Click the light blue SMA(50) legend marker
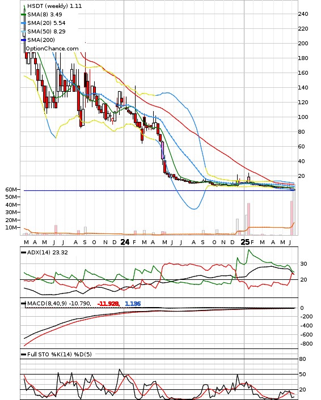 (23, 31)
